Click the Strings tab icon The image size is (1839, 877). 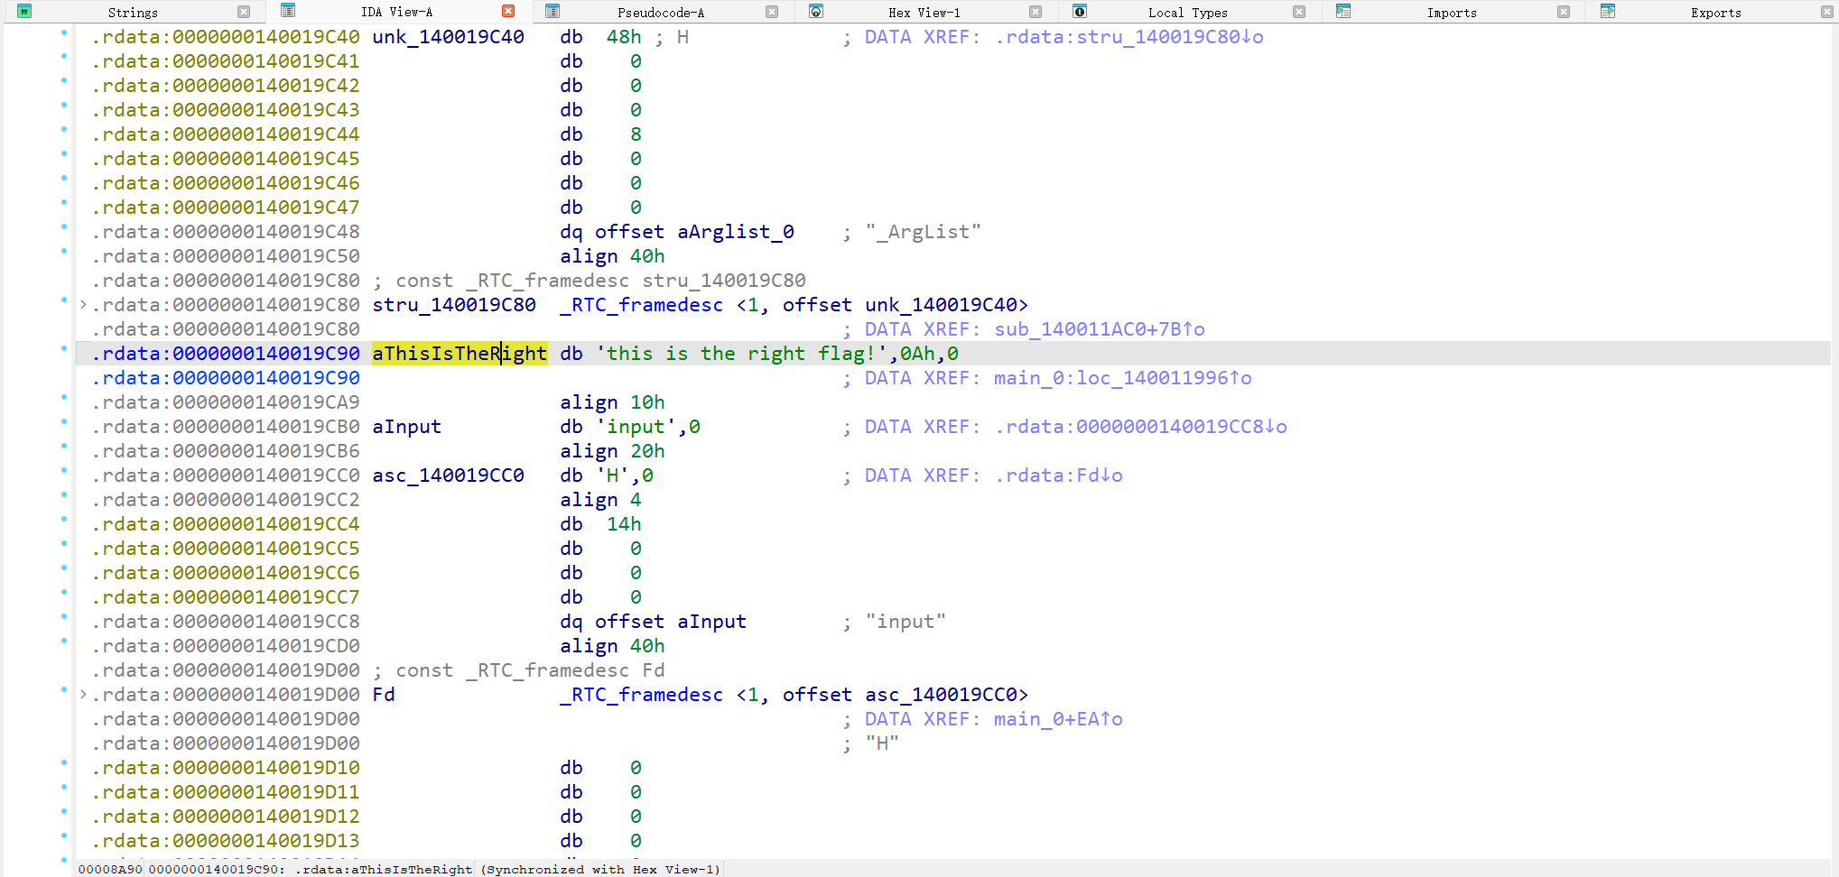[24, 12]
